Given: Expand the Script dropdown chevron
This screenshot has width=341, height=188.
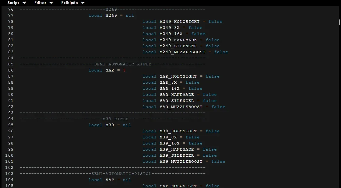Looking at the screenshot, I should 24,3.
